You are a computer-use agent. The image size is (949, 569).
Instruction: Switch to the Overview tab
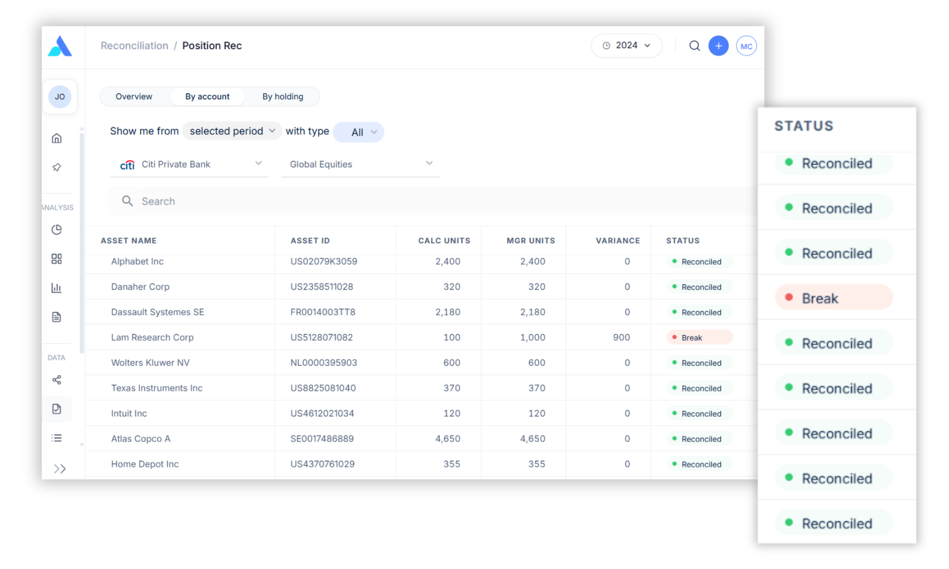[134, 97]
